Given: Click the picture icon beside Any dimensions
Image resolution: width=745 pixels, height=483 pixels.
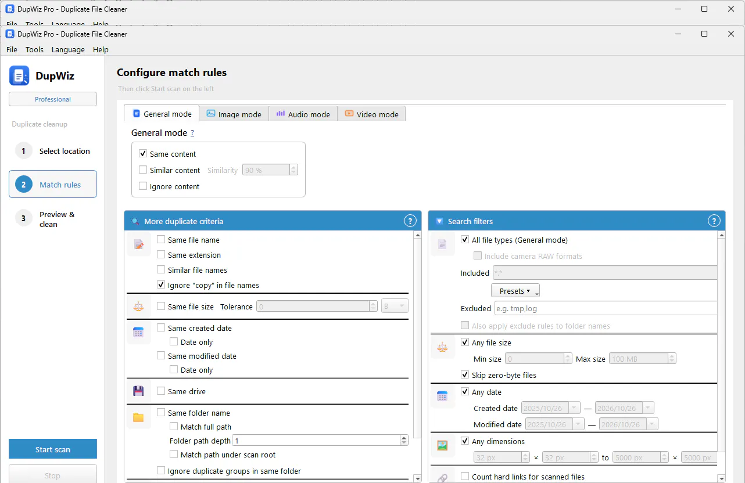Looking at the screenshot, I should coord(442,446).
